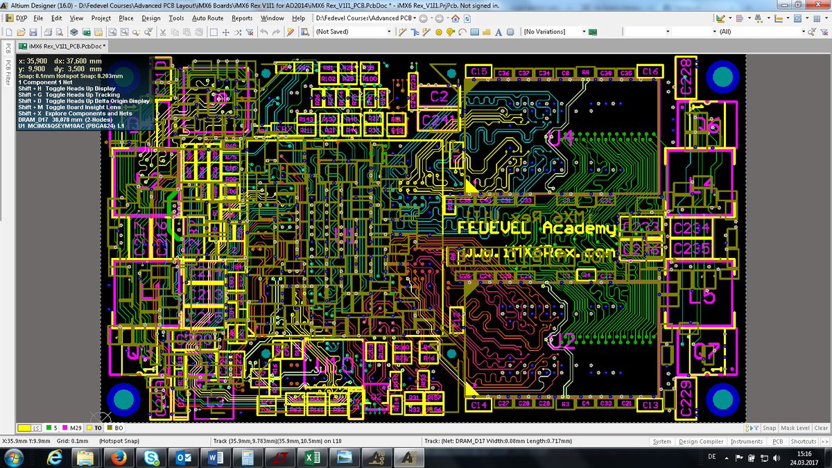Expand the [No Variations] dropdown

coord(584,32)
